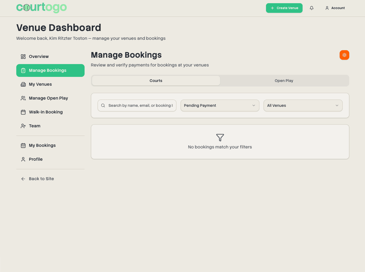Screen dimensions: 365x272
Task: Switch to the Open Play tab
Action: pyautogui.click(x=284, y=80)
